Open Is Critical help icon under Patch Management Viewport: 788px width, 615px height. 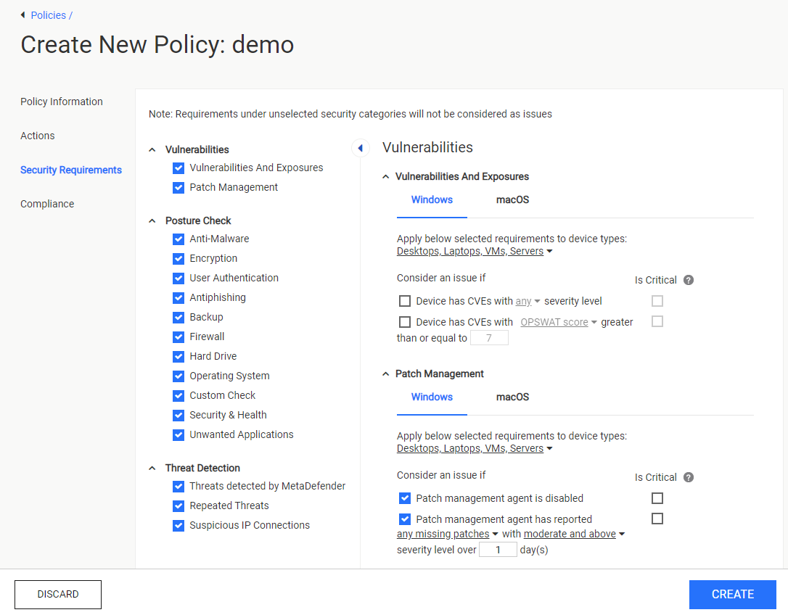click(x=689, y=477)
